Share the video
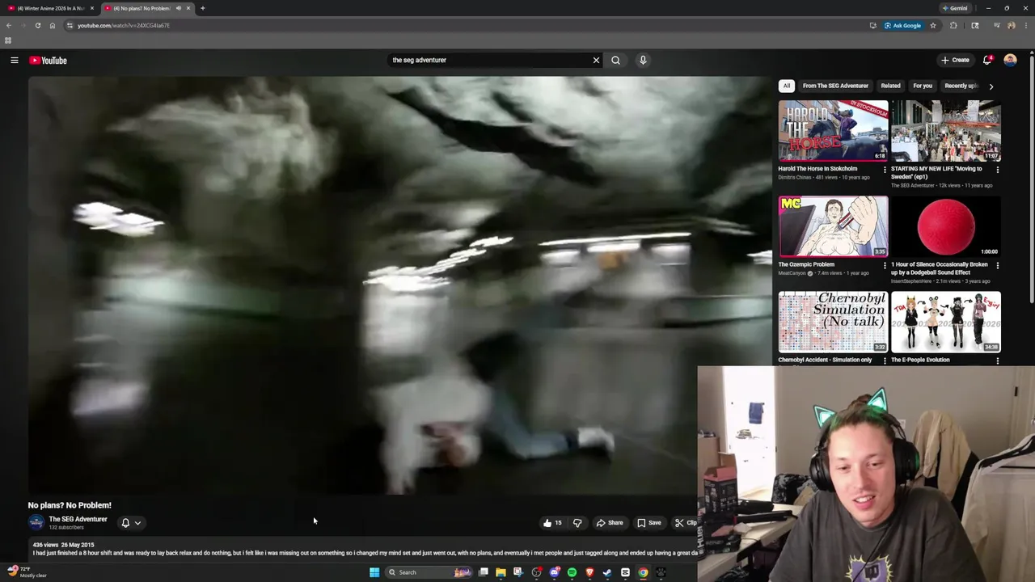The image size is (1035, 582). tap(610, 523)
